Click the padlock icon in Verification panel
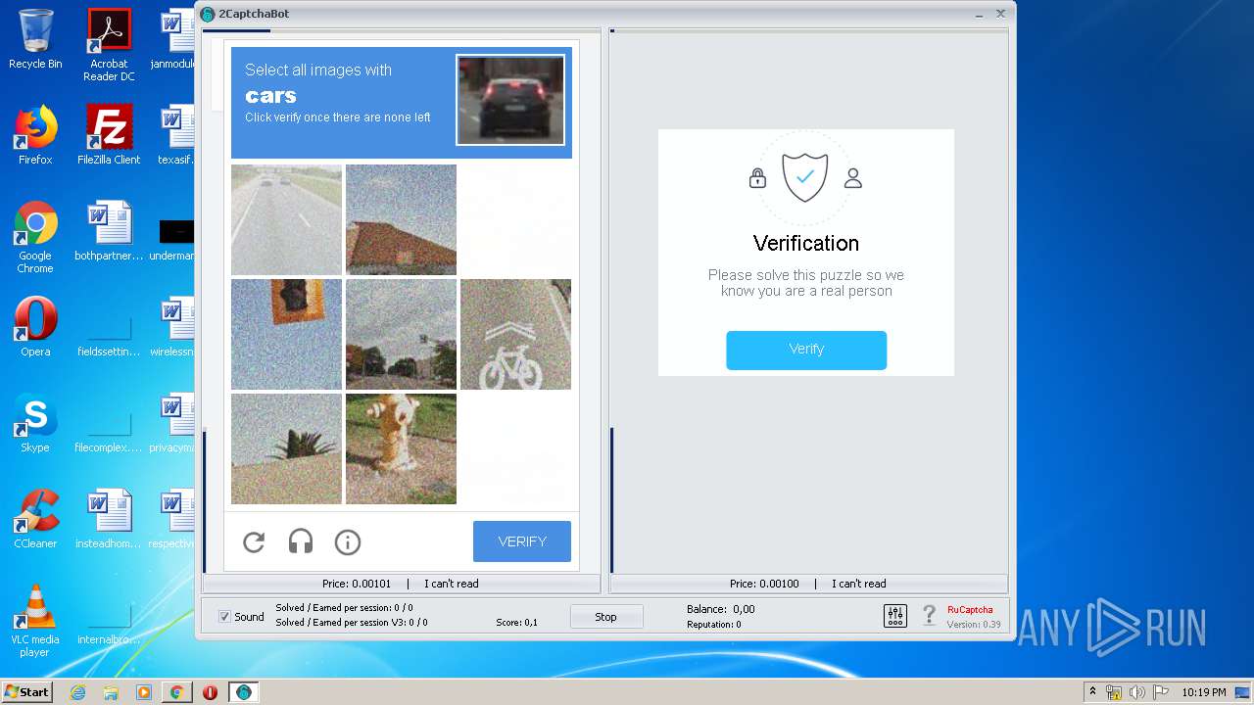 coord(757,178)
